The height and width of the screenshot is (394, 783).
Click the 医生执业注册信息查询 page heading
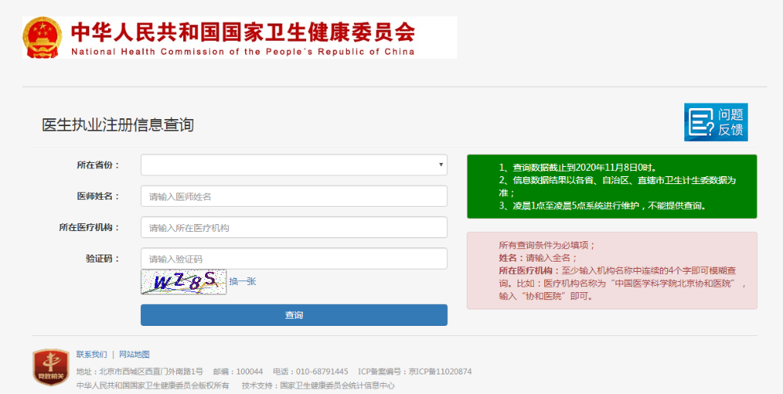pos(117,125)
